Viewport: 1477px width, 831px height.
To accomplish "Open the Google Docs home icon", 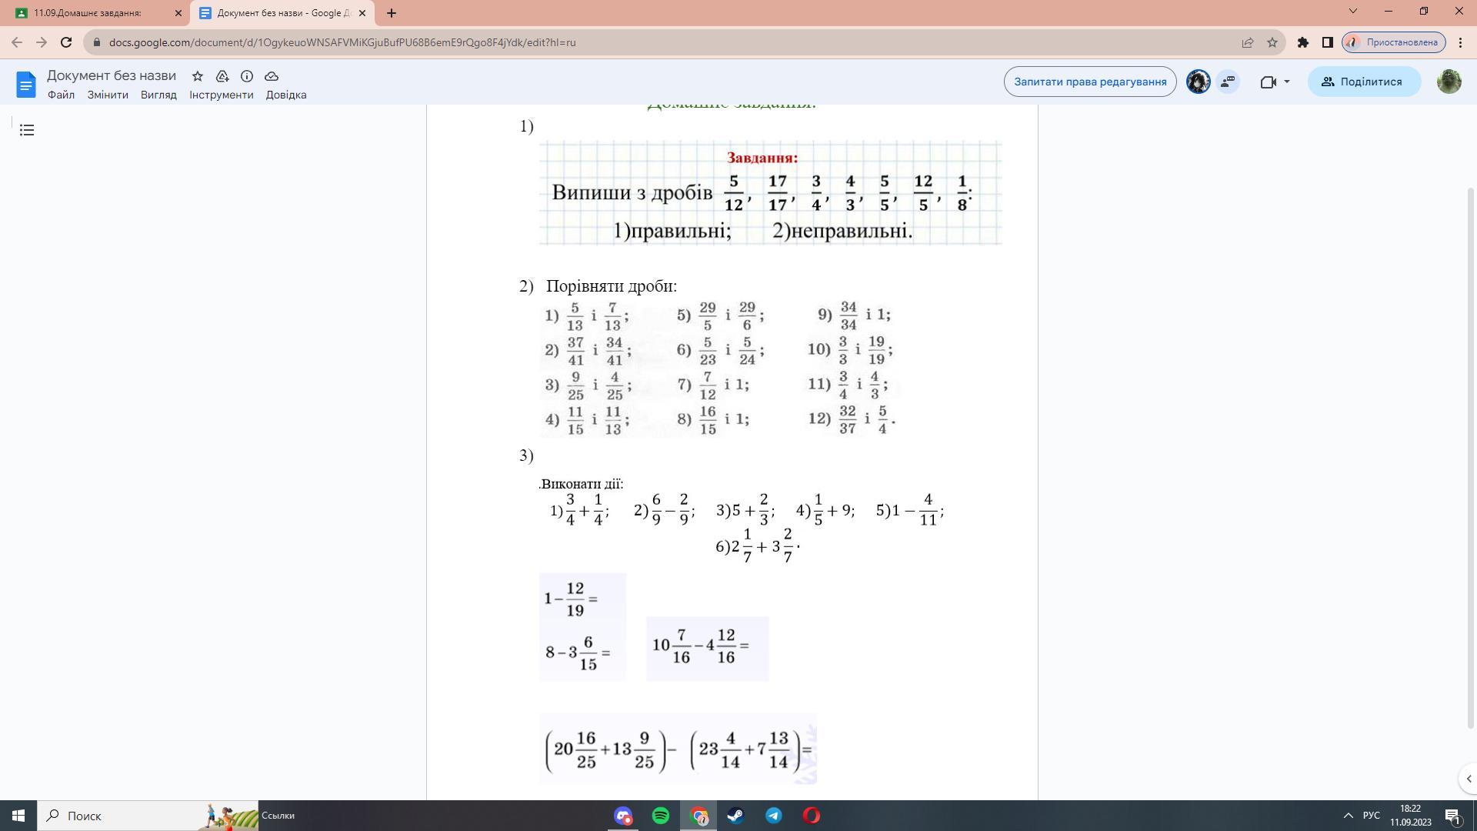I will tap(26, 84).
